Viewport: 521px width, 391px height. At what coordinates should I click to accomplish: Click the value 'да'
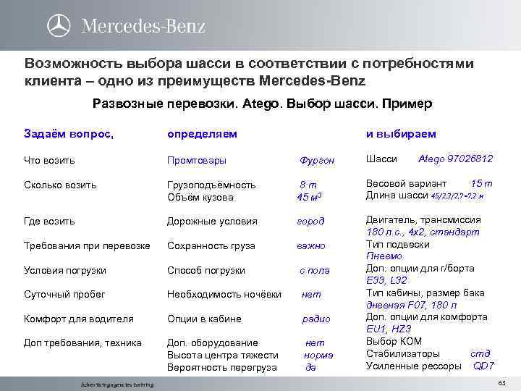click(310, 367)
